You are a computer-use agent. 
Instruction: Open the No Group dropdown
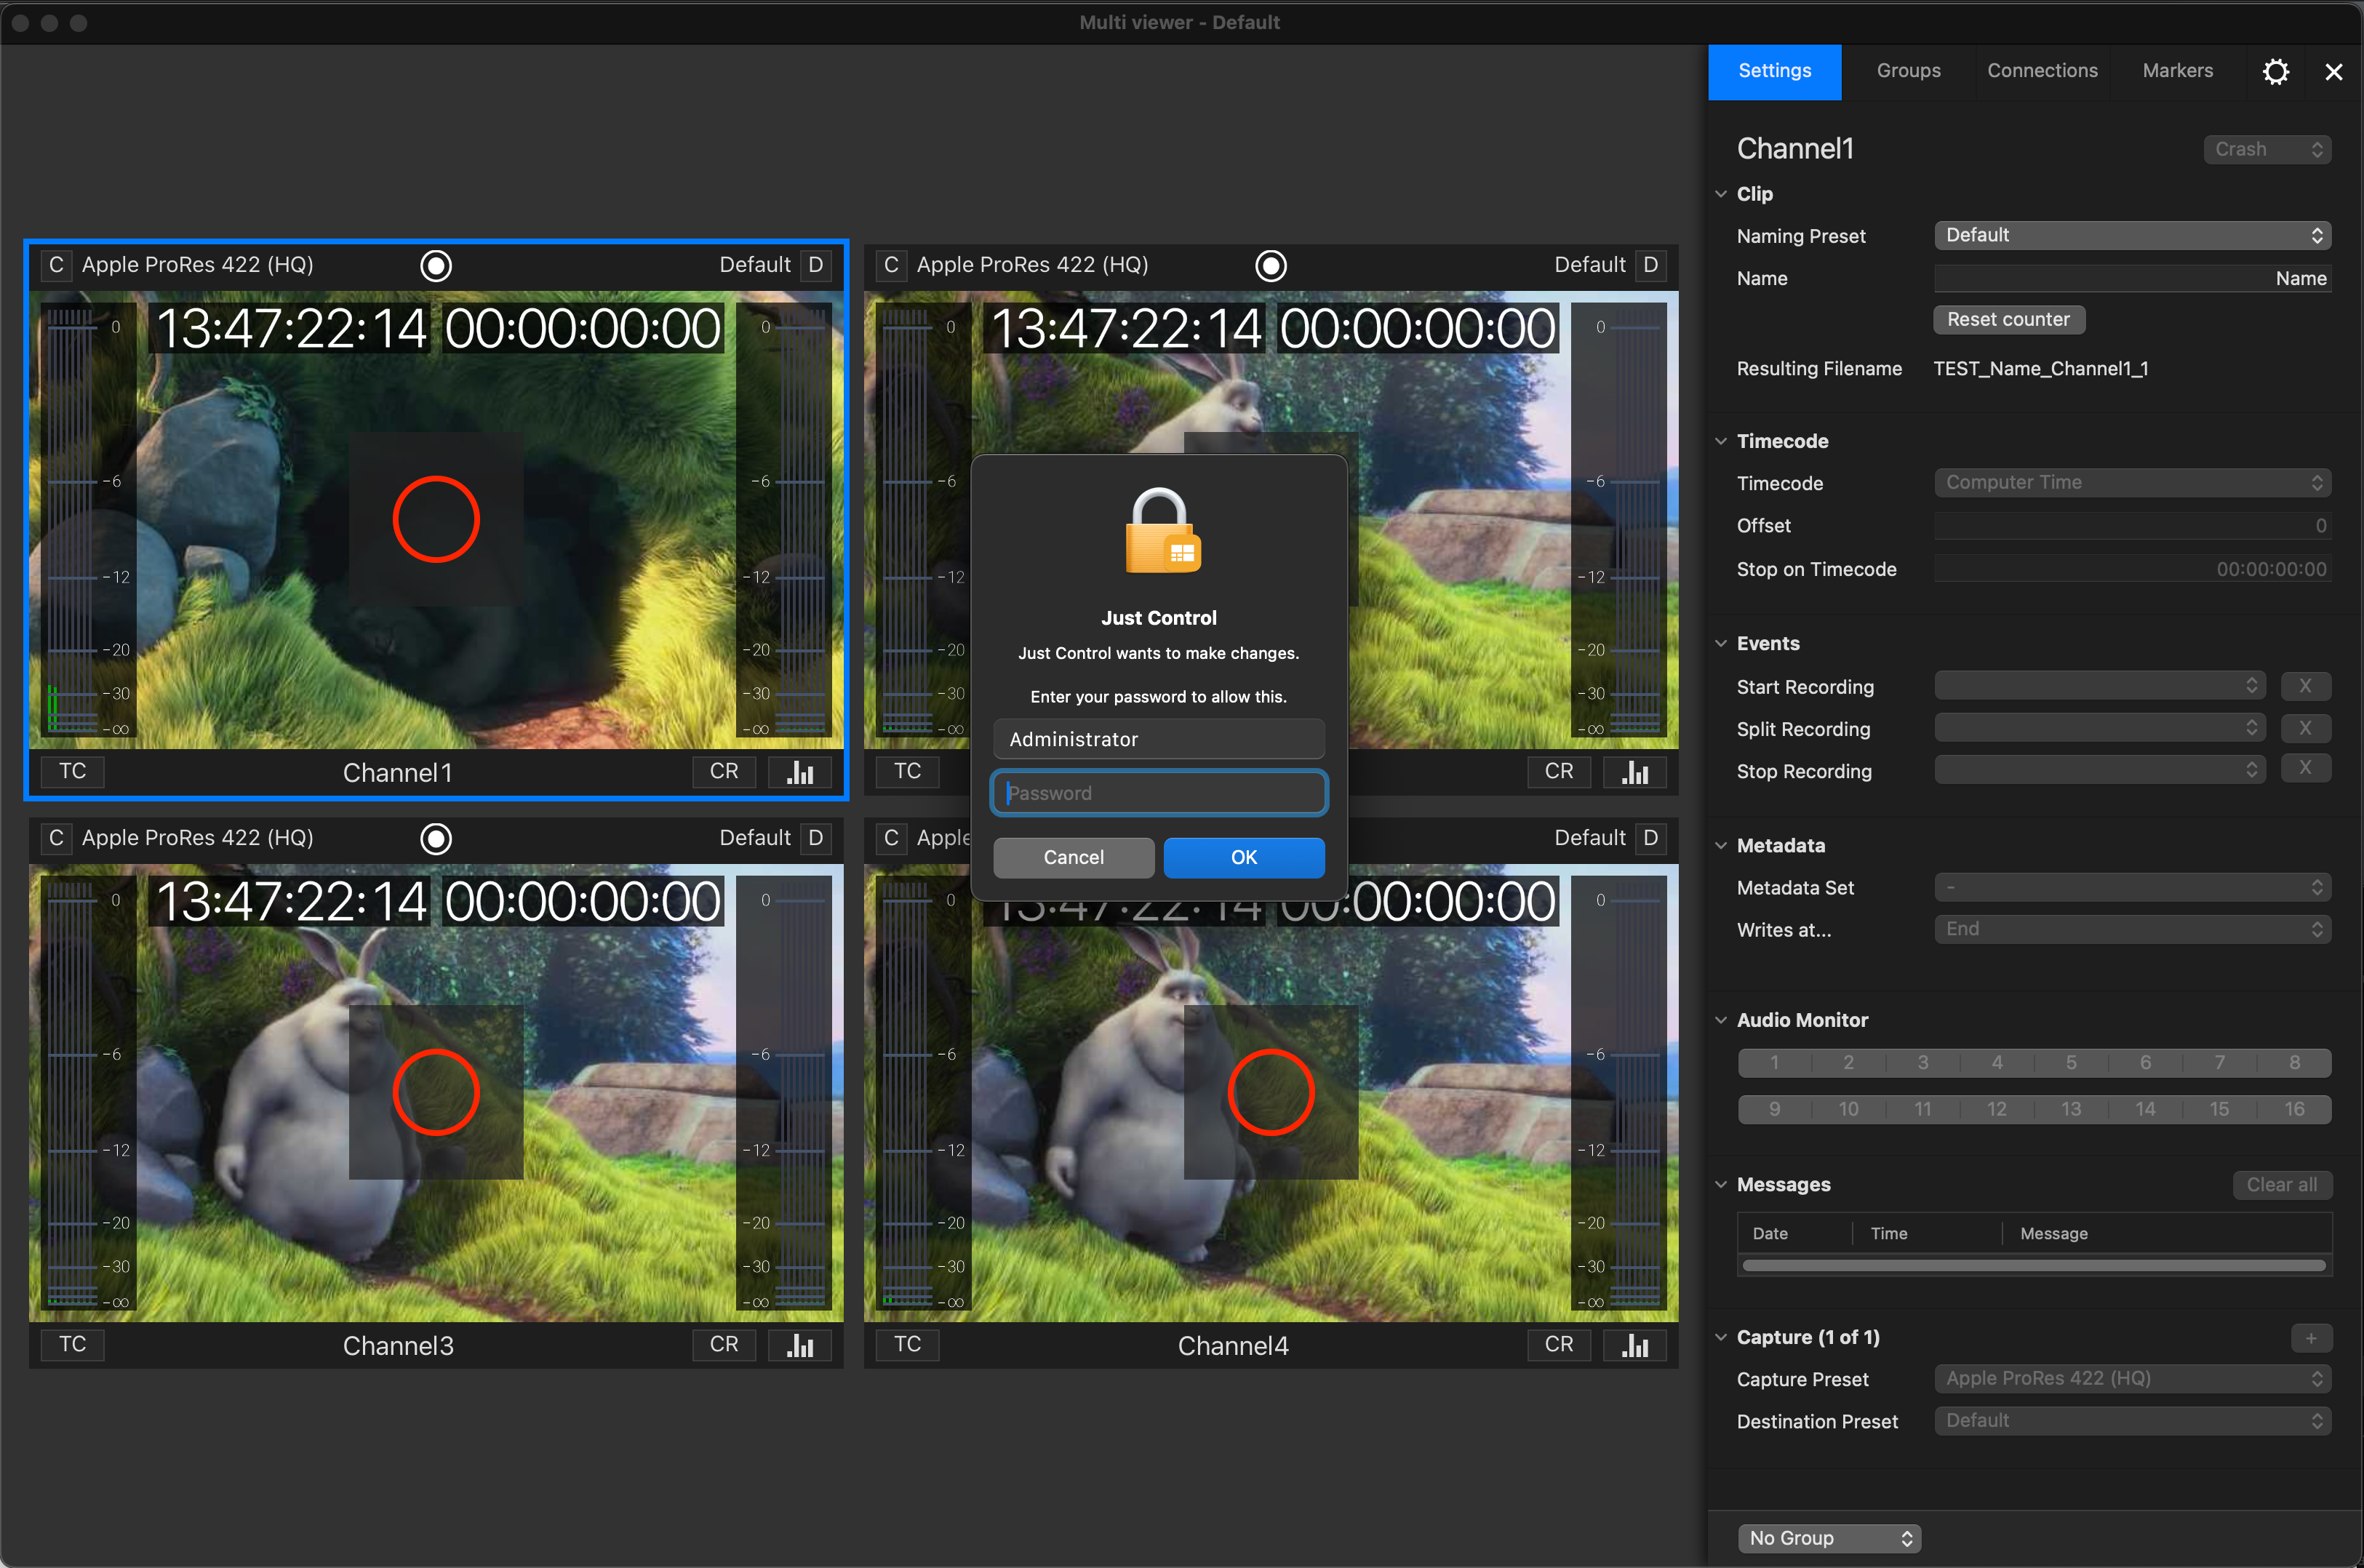(x=1829, y=1538)
